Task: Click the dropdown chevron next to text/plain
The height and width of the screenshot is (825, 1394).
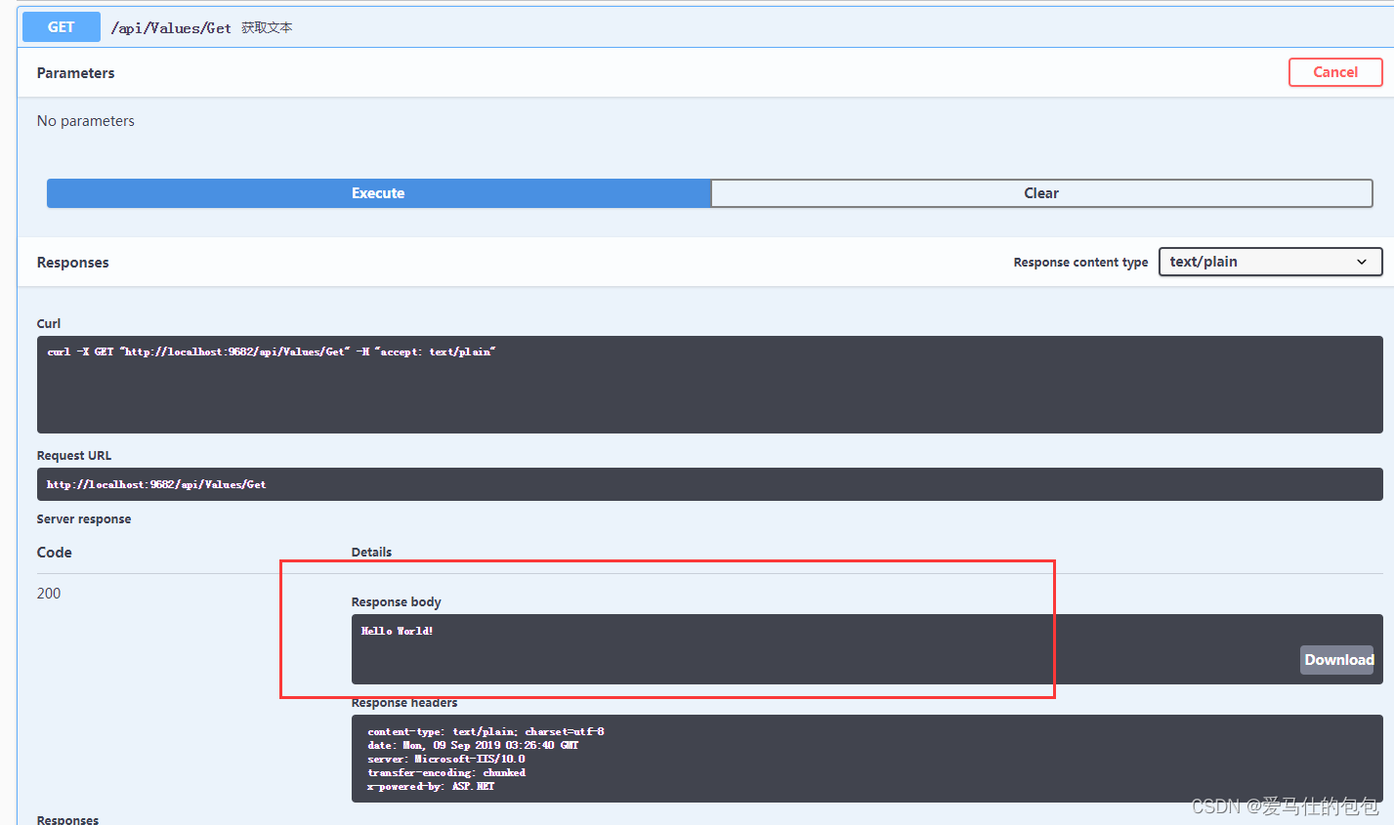Action: coord(1361,262)
